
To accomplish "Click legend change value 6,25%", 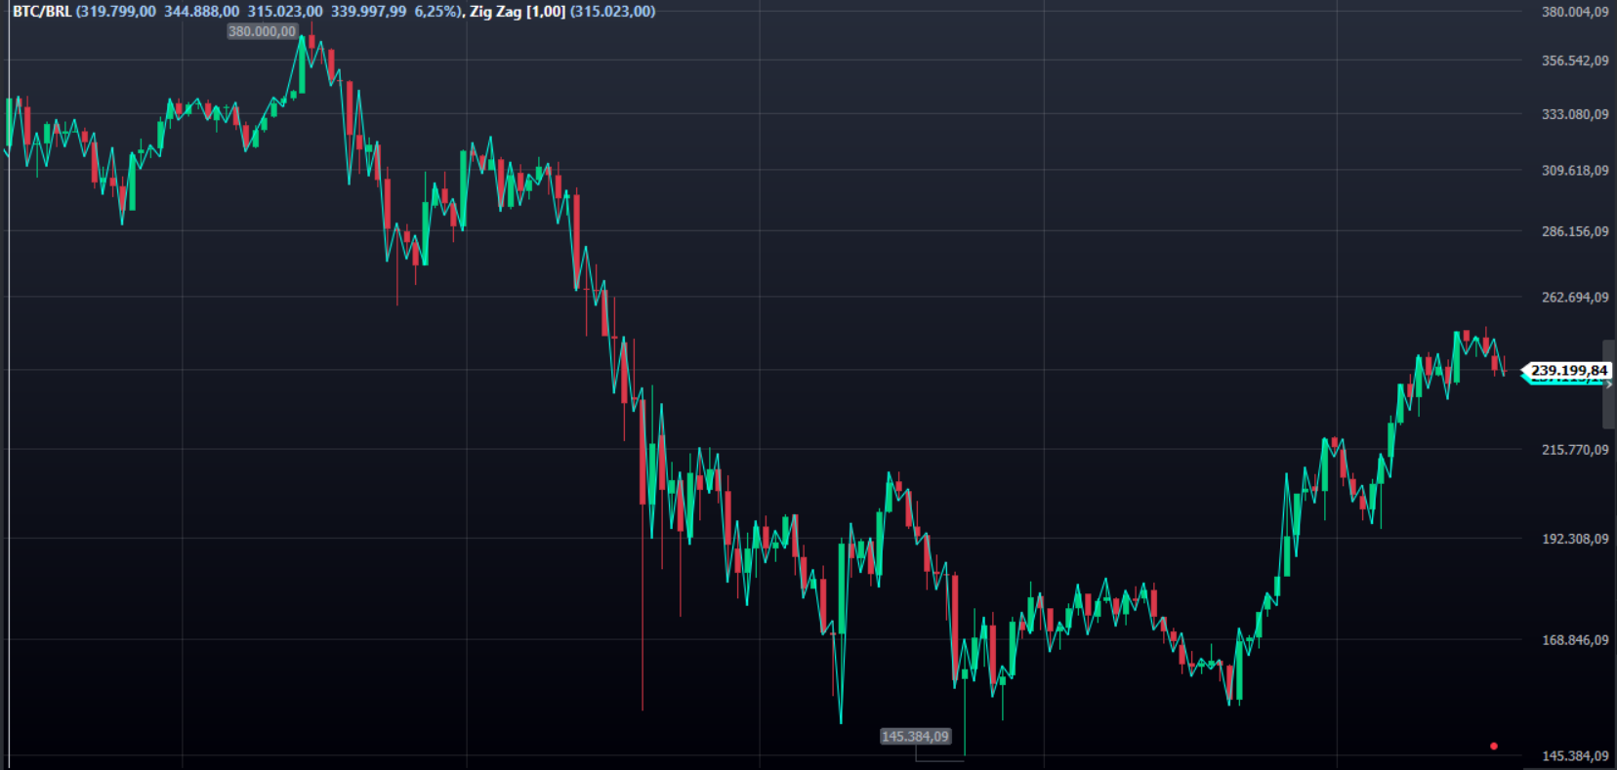I will [x=435, y=12].
